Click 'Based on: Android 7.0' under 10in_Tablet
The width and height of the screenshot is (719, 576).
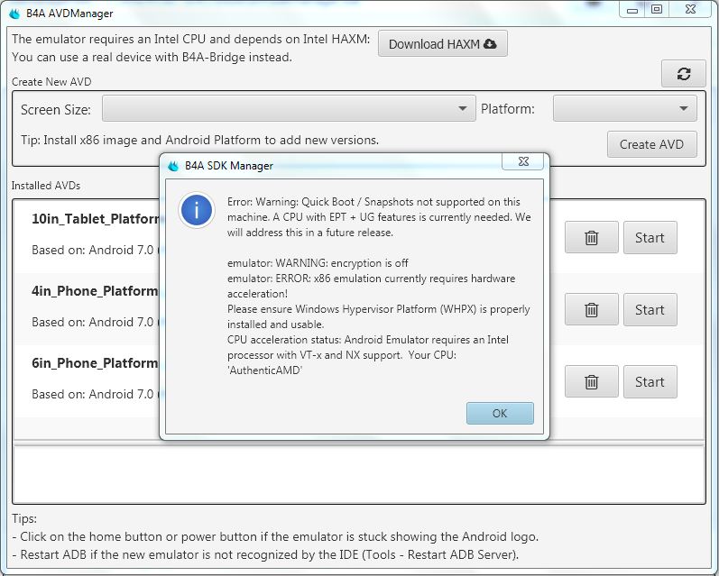[x=93, y=251]
